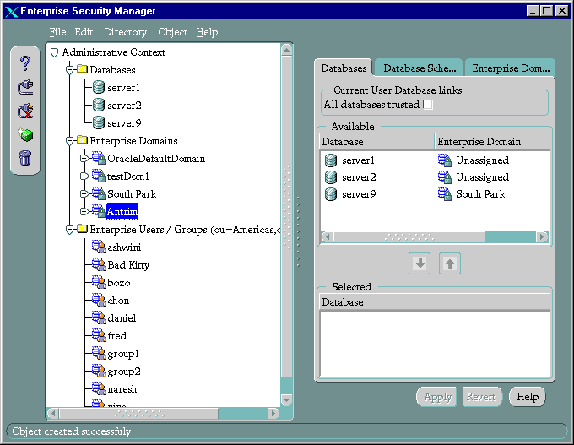Image resolution: width=574 pixels, height=445 pixels.
Task: Click the question mark help icon
Action: [x=25, y=63]
